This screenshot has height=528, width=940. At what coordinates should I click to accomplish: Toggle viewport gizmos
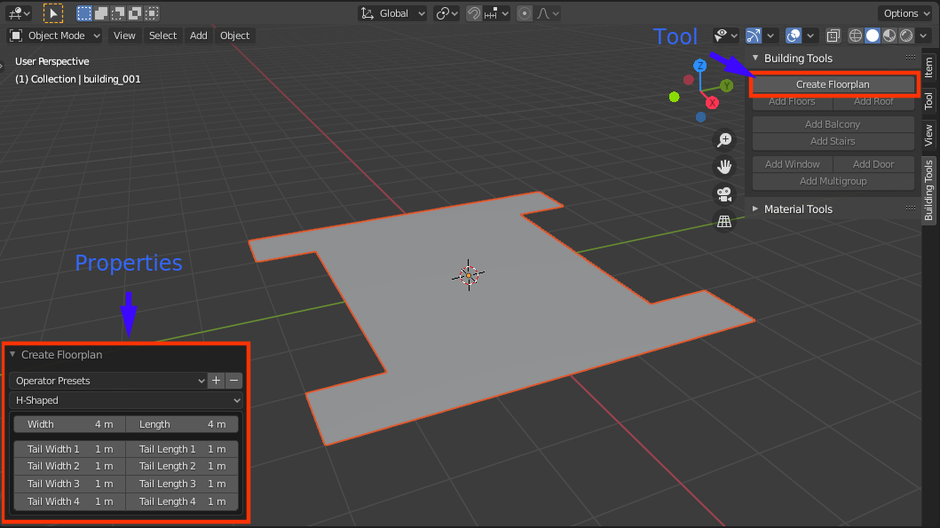point(754,35)
